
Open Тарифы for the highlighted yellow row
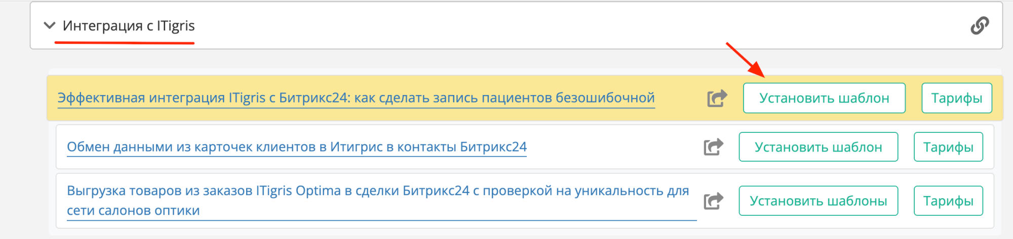956,98
